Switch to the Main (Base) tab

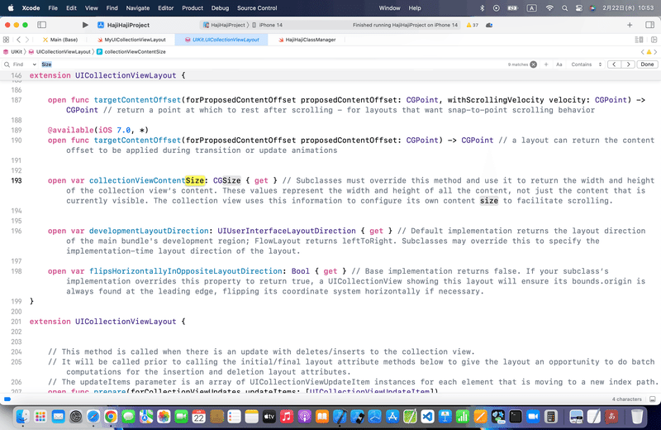coord(59,40)
